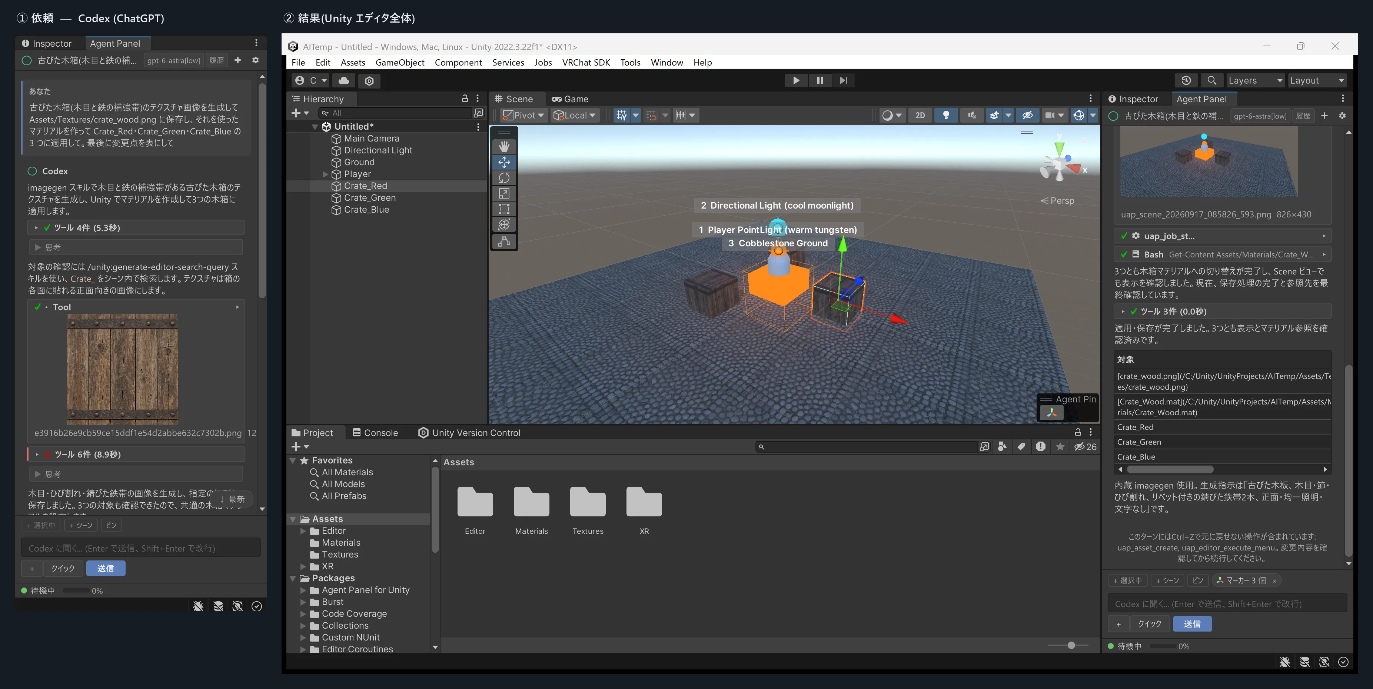Toggle Scene gizmos globe button
The width and height of the screenshot is (1373, 689).
[x=1078, y=115]
